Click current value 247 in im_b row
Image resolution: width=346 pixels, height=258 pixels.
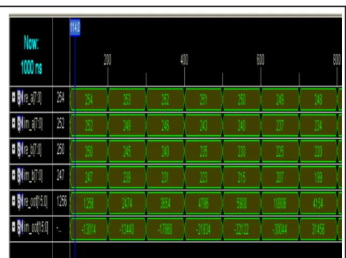point(60,176)
